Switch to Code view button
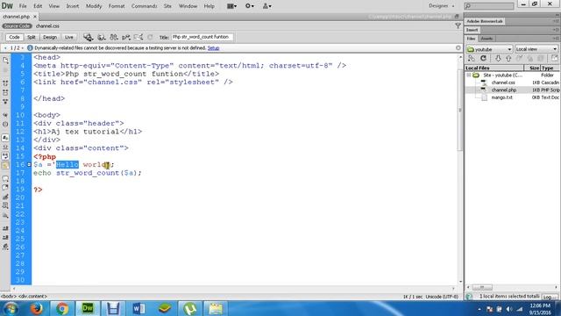 point(14,37)
